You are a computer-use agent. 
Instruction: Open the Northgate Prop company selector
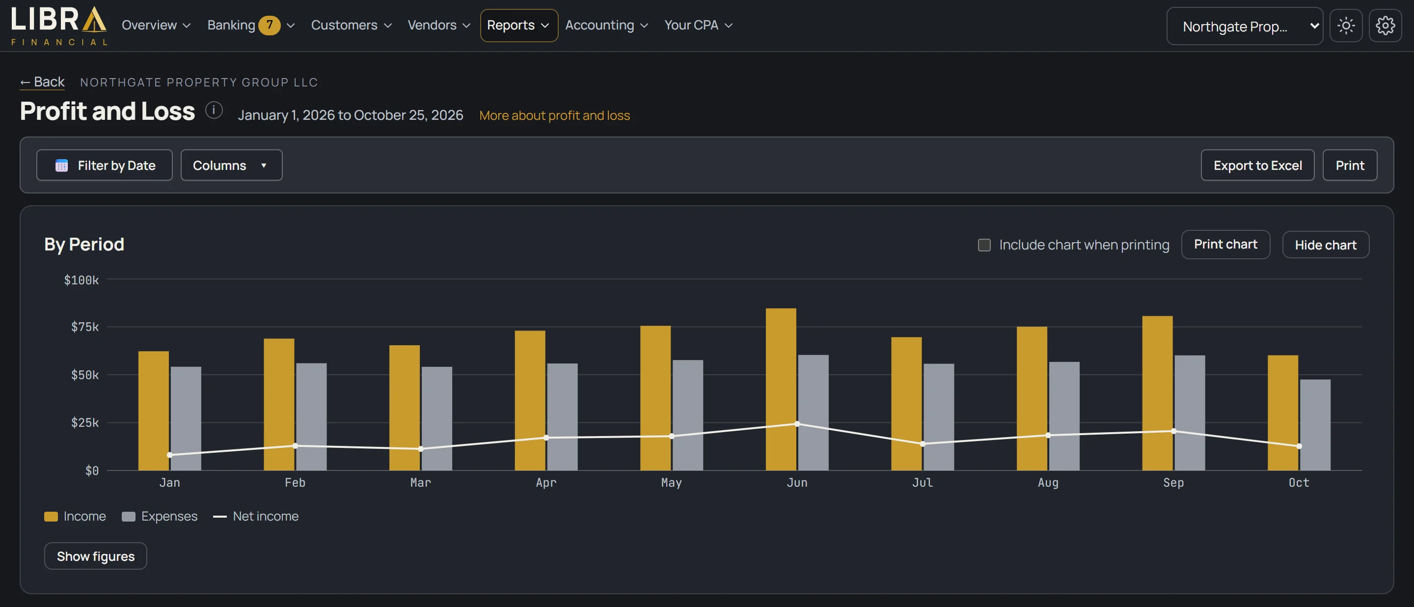click(1245, 27)
